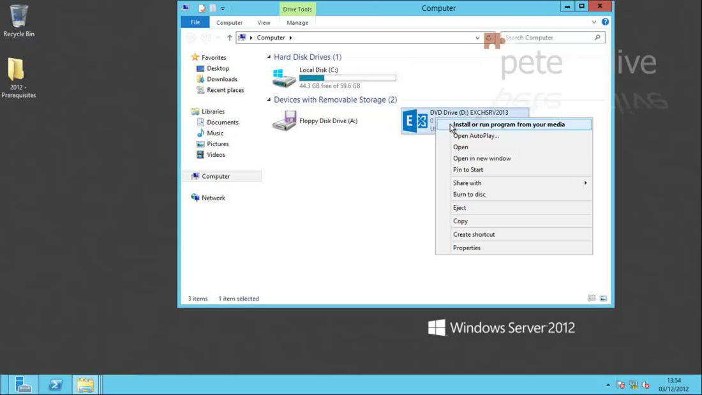Image resolution: width=702 pixels, height=395 pixels.
Task: Choose Create shortcut
Action: [x=514, y=235]
